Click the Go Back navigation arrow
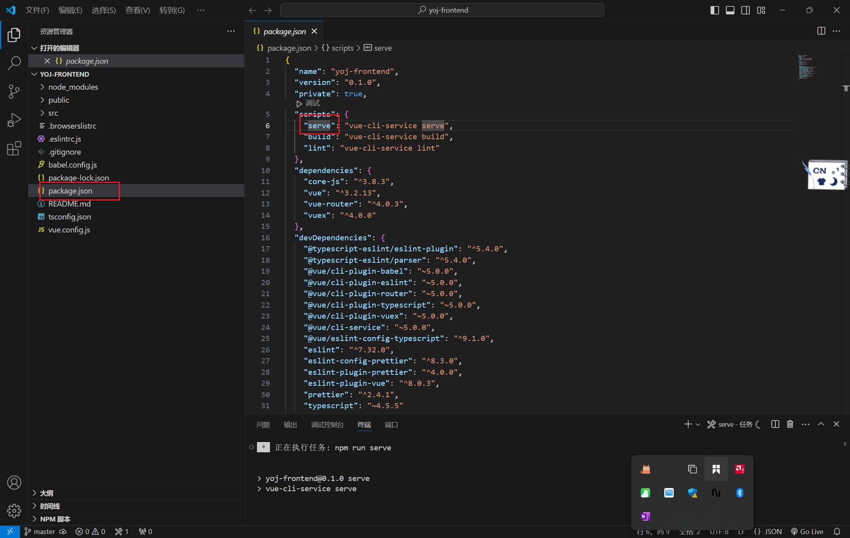The width and height of the screenshot is (850, 538). (x=252, y=10)
